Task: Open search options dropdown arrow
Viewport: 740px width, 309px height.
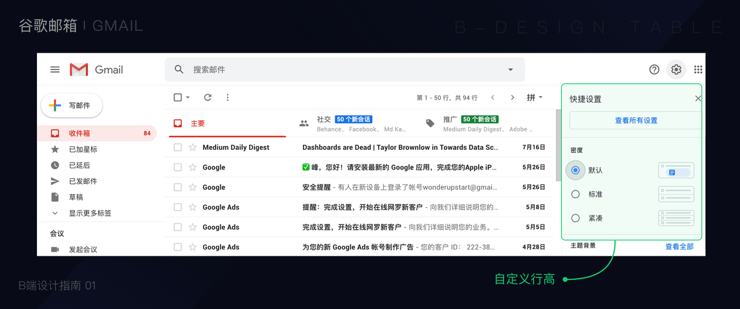Action: coord(510,69)
